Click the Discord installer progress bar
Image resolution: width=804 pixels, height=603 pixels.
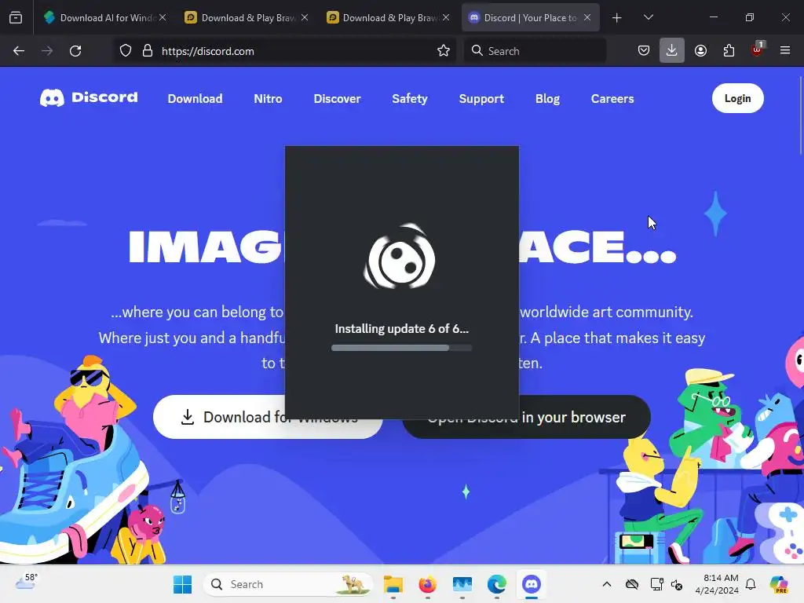click(x=401, y=348)
